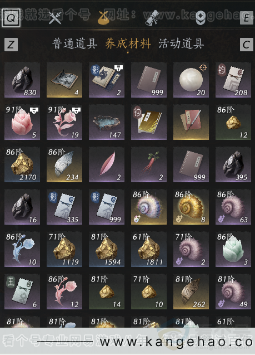Pick the pink feather item with 2
The width and height of the screenshot is (255, 355).
107,164
